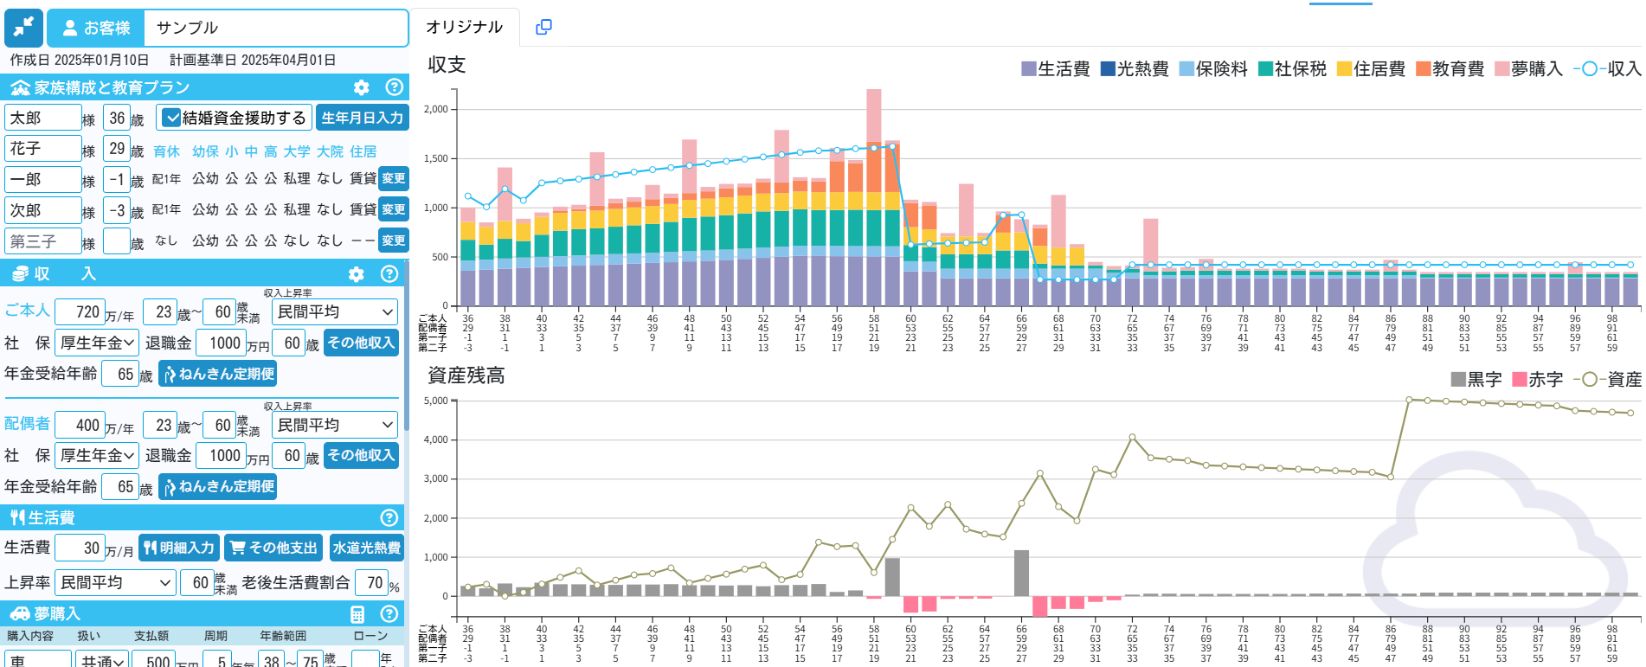Viewport: 1646px width, 667px height.
Task: Open family plan settings gear icon
Action: click(362, 87)
